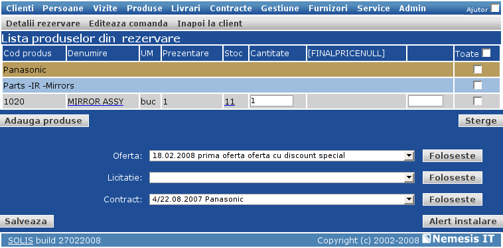The width and height of the screenshot is (503, 248).
Task: Tick the MIRROR ASSY product checkbox
Action: pos(478,101)
